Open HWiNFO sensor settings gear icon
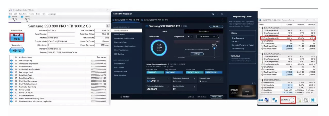 coord(306,100)
